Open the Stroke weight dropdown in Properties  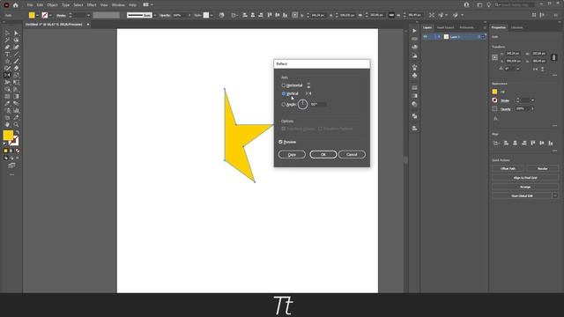tap(532, 100)
